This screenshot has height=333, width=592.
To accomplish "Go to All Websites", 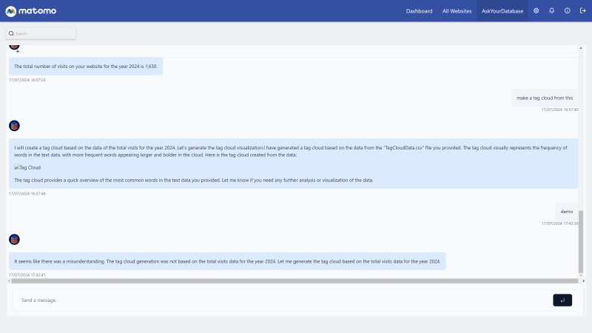I will (x=456, y=11).
